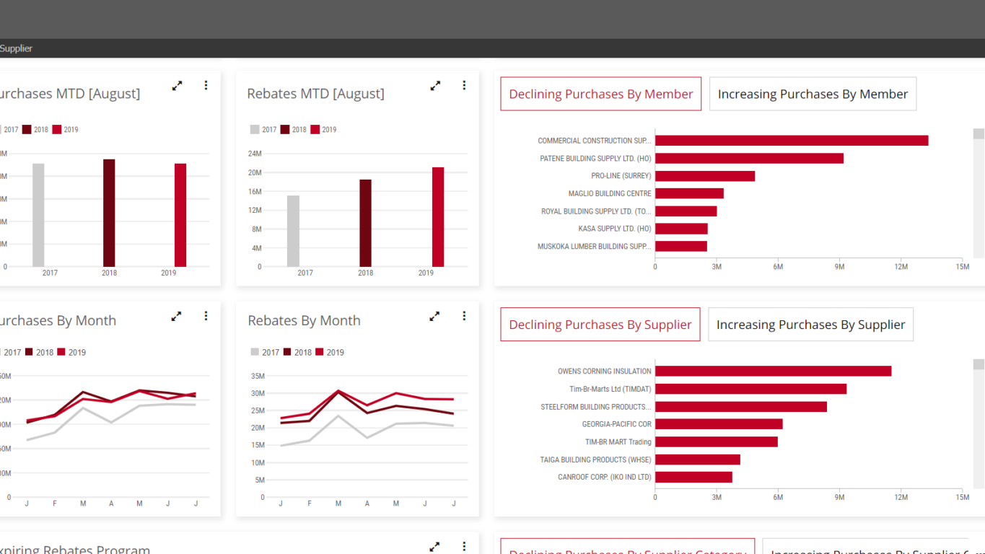
Task: Expand the Purchases MTD chart to fullscreen
Action: pyautogui.click(x=177, y=86)
